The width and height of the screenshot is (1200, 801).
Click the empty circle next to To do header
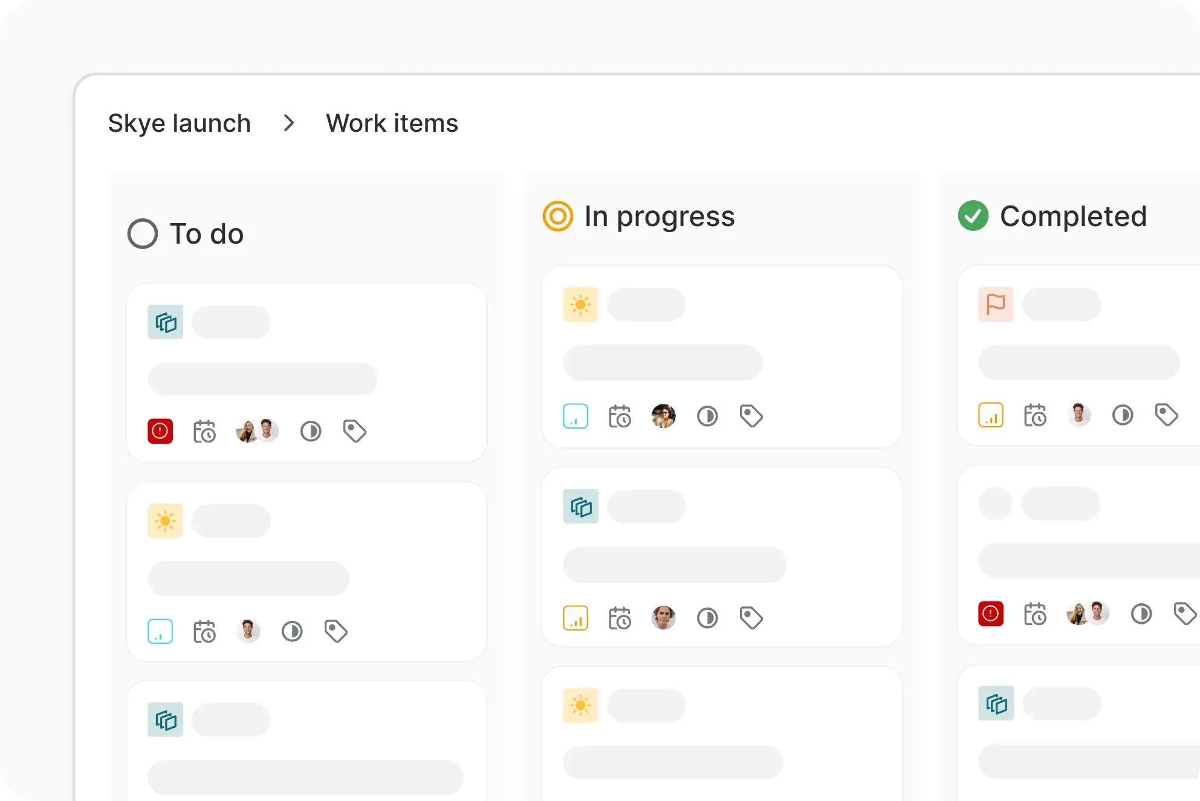click(143, 234)
